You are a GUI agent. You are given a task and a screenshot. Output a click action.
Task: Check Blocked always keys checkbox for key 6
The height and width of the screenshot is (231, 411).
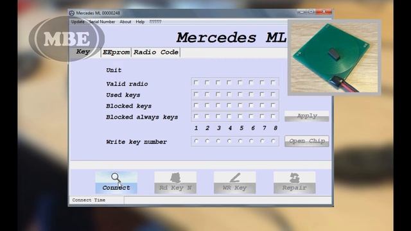pyautogui.click(x=251, y=116)
